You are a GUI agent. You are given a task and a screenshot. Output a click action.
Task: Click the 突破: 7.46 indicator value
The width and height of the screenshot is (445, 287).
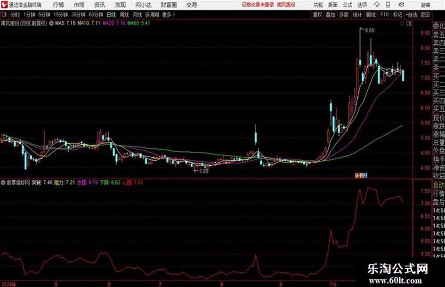point(42,182)
